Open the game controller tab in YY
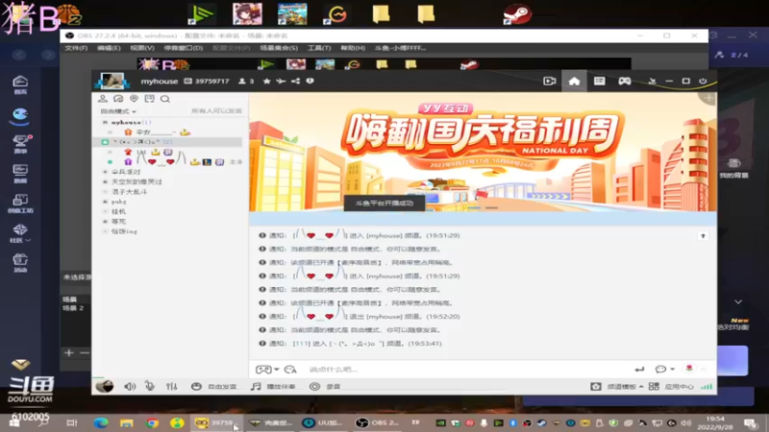Image resolution: width=769 pixels, height=432 pixels. click(x=624, y=81)
